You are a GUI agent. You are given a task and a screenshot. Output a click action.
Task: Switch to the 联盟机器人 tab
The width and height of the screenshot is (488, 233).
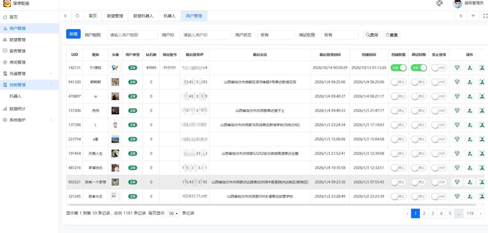(143, 16)
